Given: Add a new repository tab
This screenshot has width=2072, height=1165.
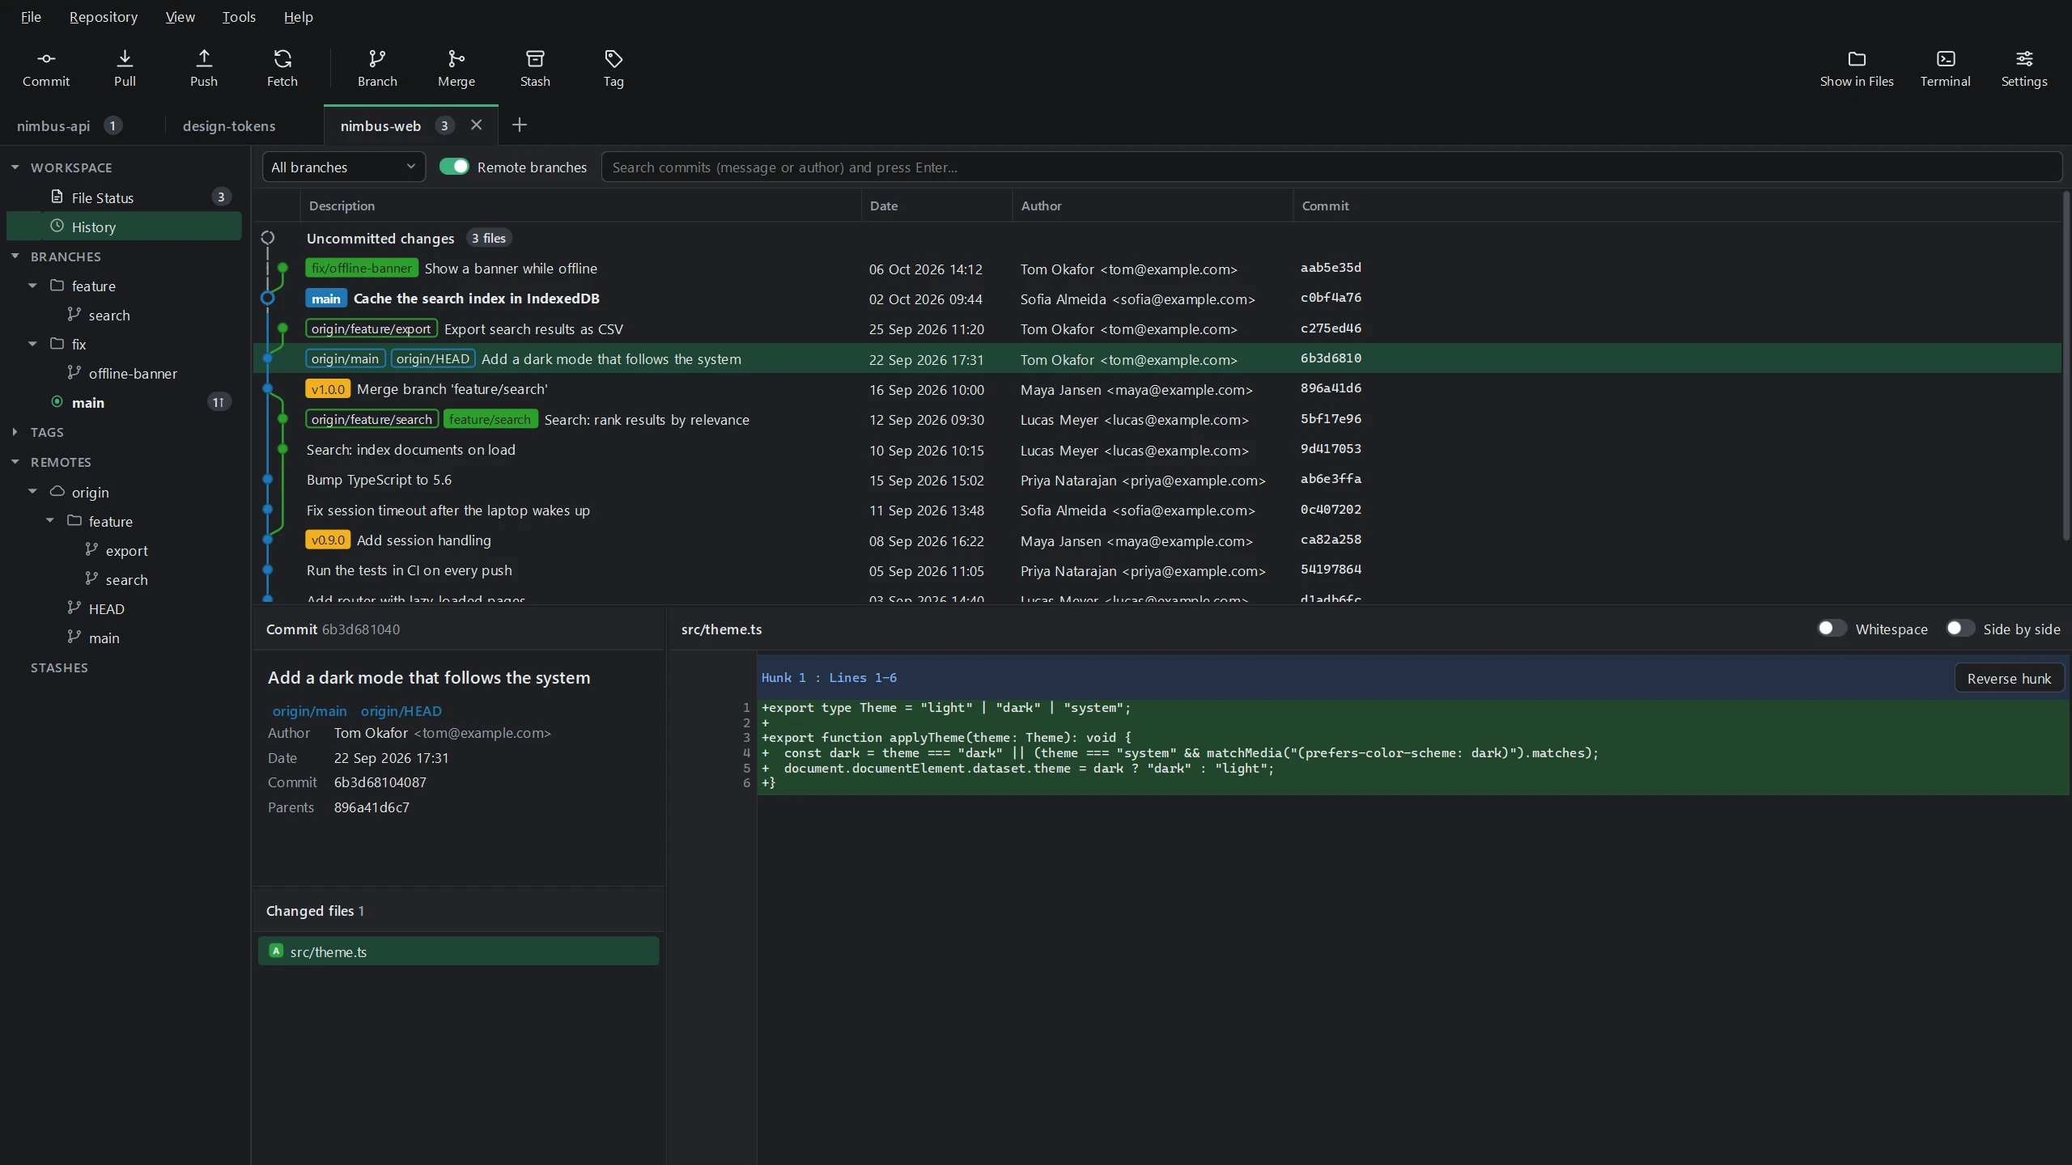Looking at the screenshot, I should pyautogui.click(x=520, y=125).
